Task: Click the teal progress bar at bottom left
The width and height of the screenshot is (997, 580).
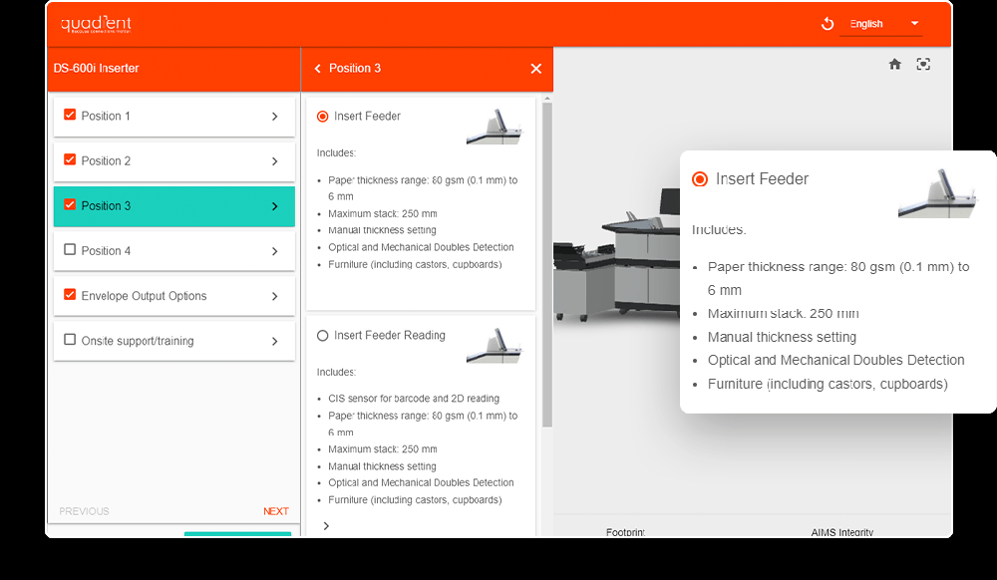Action: pyautogui.click(x=238, y=534)
